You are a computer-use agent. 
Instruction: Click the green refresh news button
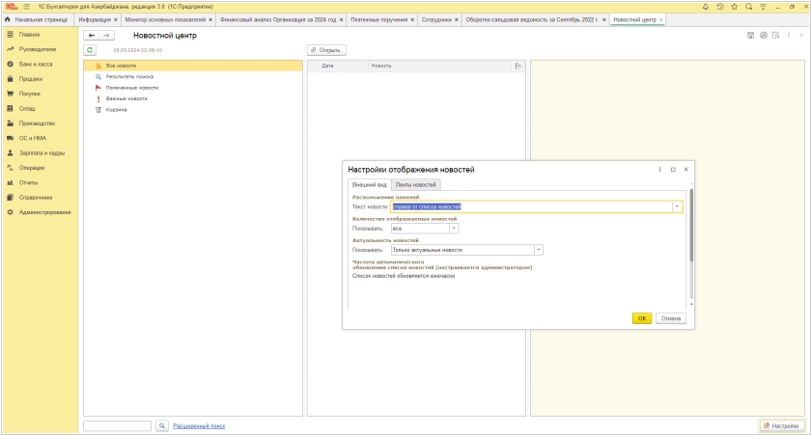point(90,49)
